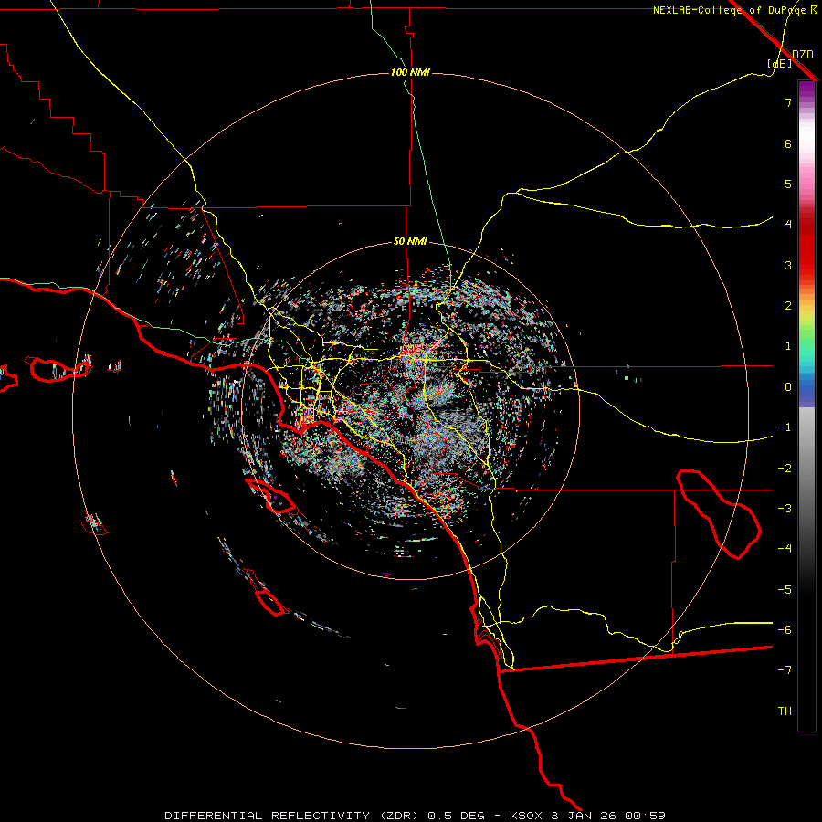Click the -2 tick label on scale

coord(785,469)
